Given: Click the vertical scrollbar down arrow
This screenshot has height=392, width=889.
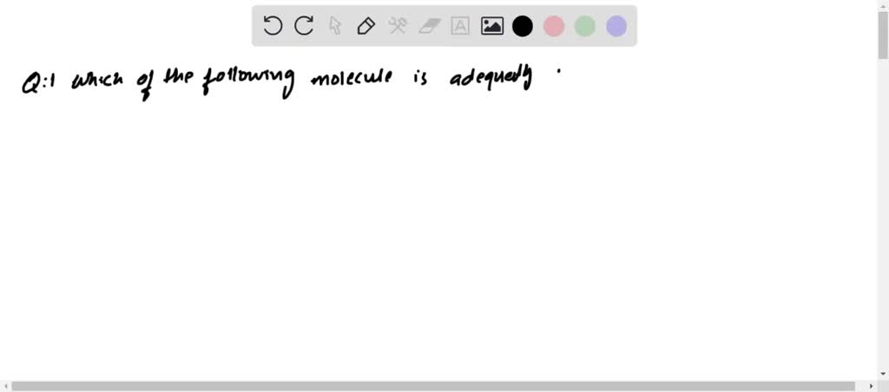Looking at the screenshot, I should (x=883, y=374).
